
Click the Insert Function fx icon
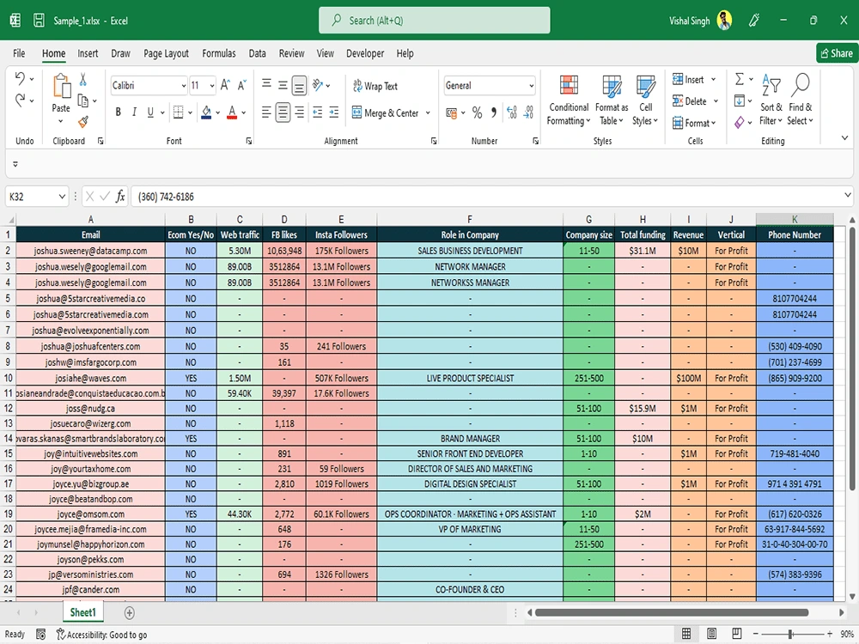[120, 197]
